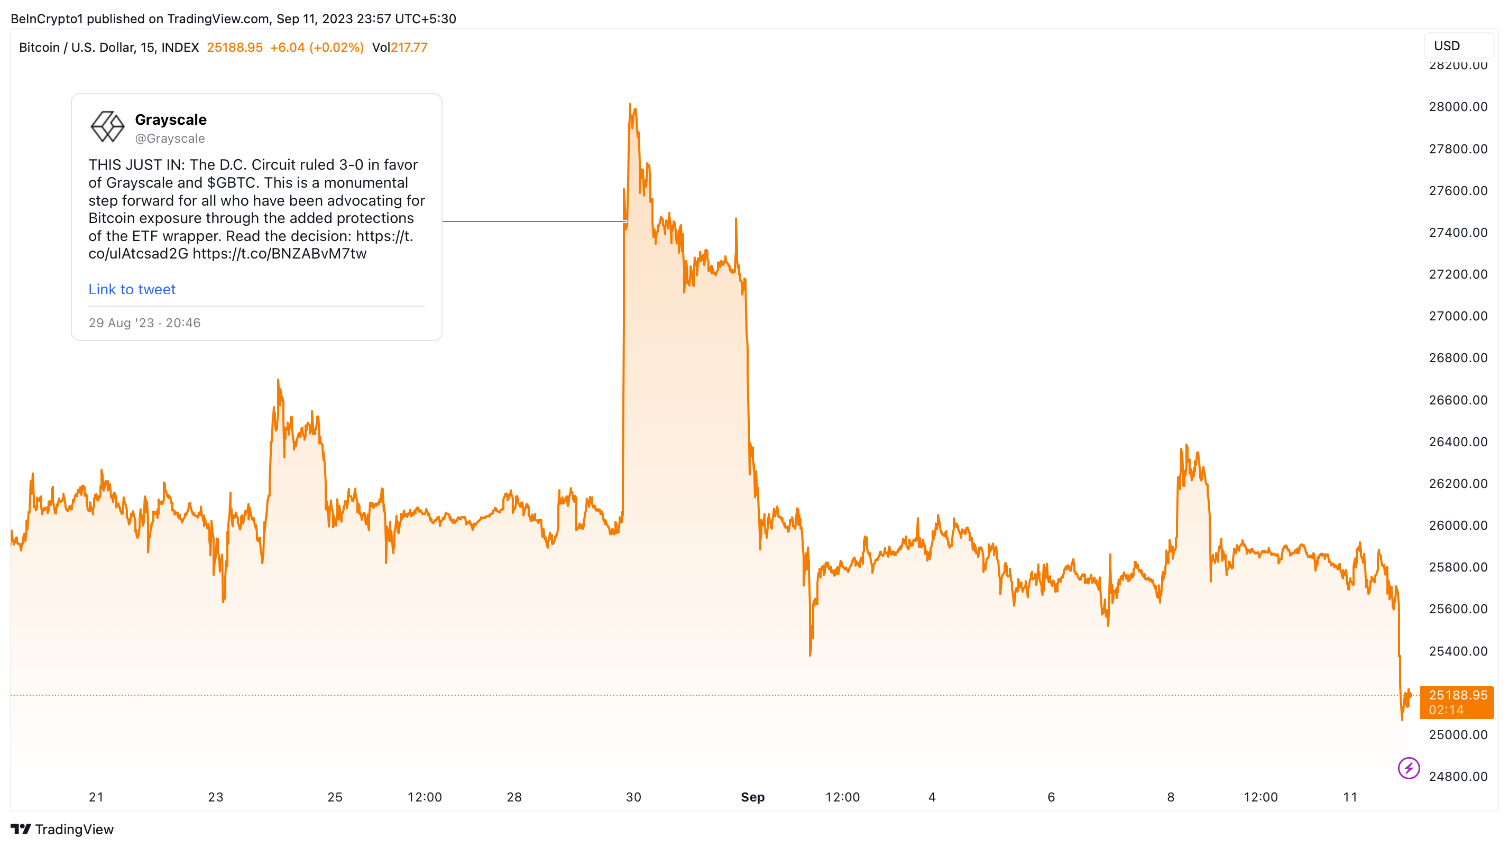Select the 28 date on time axis
Viewport: 1509px width, 848px height.
514,797
